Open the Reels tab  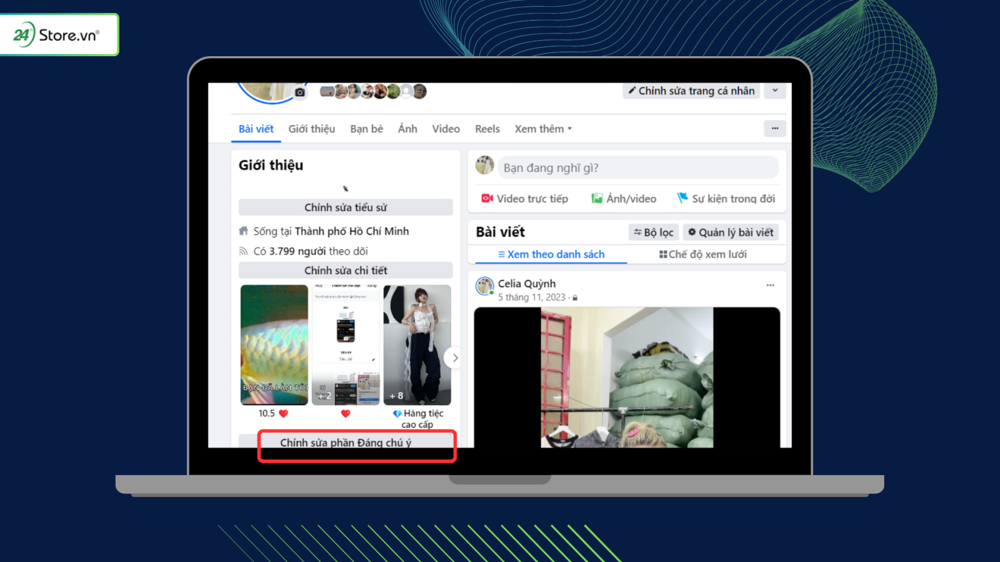[487, 129]
